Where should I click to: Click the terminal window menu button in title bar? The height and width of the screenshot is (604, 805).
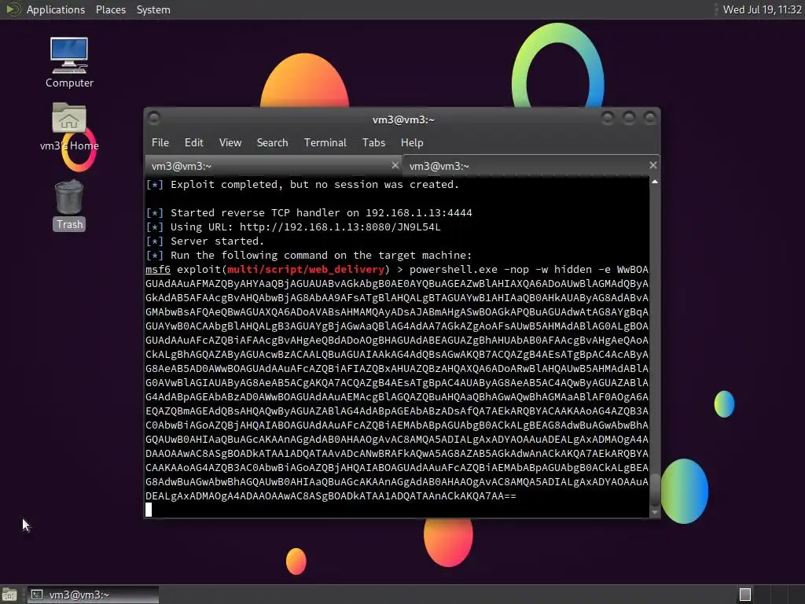(x=154, y=119)
